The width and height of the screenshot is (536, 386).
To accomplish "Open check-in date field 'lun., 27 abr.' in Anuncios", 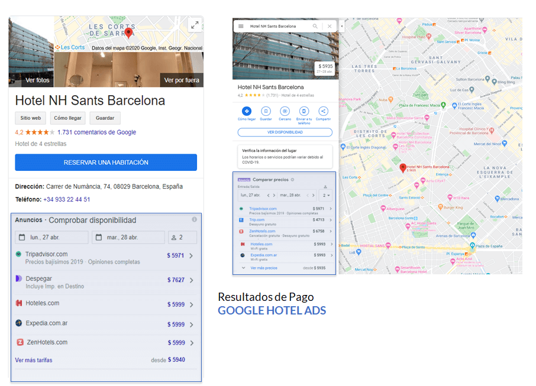I will click(51, 237).
